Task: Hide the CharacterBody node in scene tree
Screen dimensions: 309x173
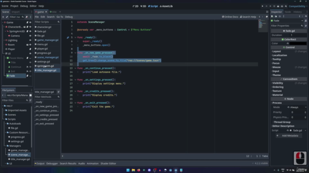Action: pyautogui.click(x=30, y=27)
